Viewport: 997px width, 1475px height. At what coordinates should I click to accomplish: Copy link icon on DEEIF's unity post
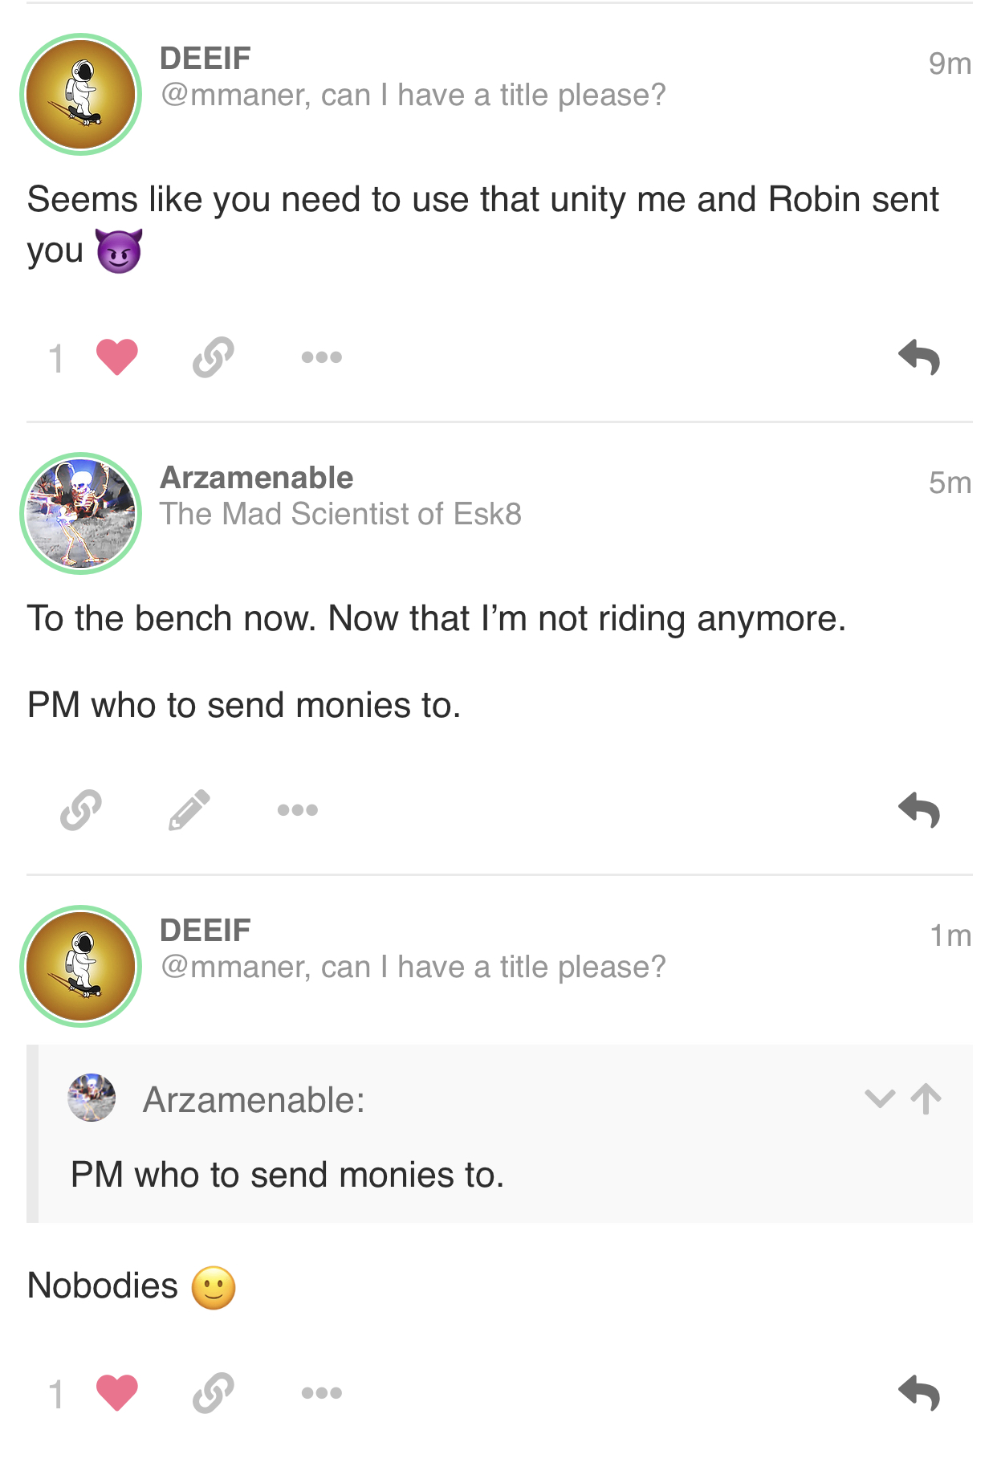pos(214,357)
